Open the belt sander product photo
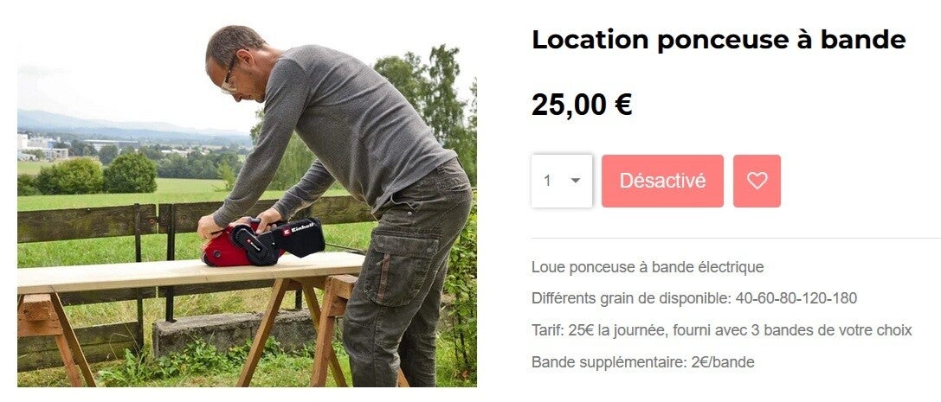941x402 pixels. coord(247,207)
